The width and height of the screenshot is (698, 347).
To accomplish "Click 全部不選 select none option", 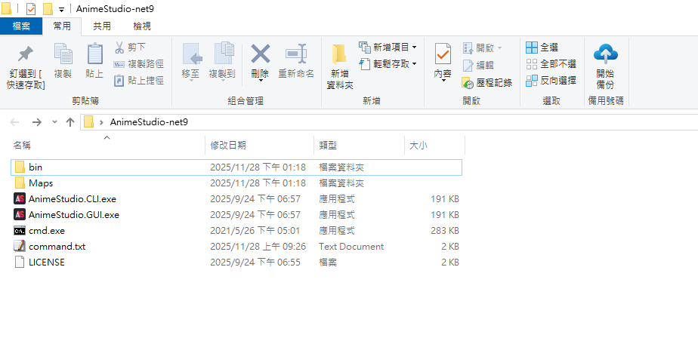I will [x=551, y=64].
